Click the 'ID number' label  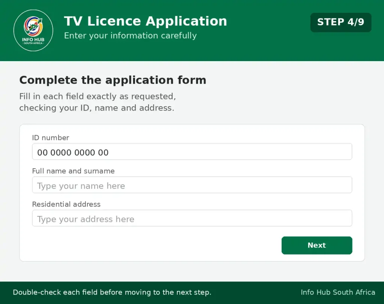51,138
